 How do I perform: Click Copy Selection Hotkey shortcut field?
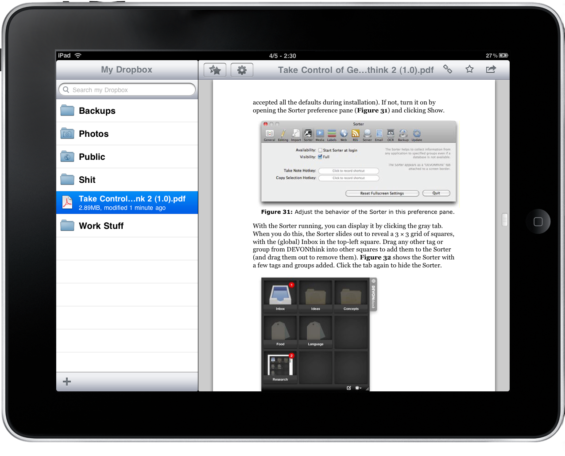[348, 178]
